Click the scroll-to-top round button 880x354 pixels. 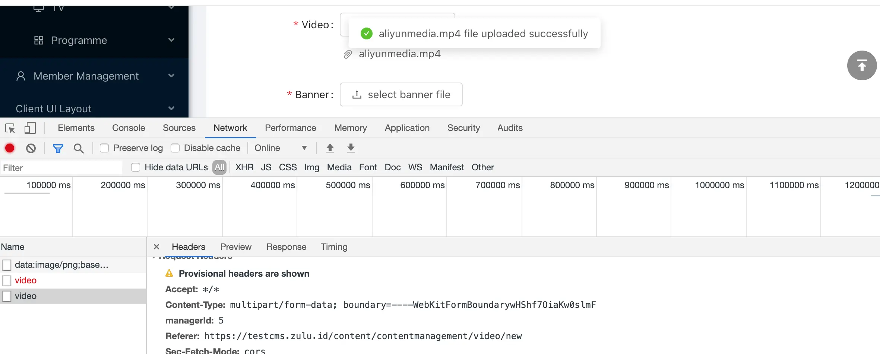point(862,65)
